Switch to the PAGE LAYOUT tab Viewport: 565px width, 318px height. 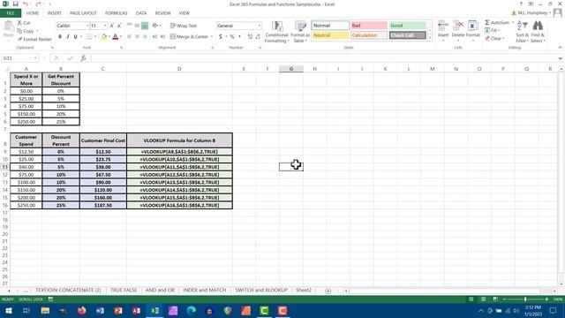pyautogui.click(x=83, y=13)
